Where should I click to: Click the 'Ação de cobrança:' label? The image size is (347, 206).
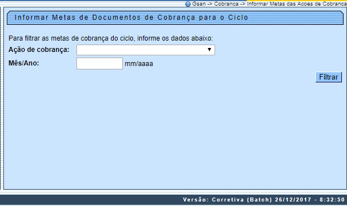(x=38, y=50)
